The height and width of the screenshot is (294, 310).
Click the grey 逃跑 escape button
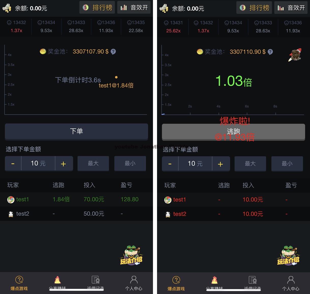[233, 132]
